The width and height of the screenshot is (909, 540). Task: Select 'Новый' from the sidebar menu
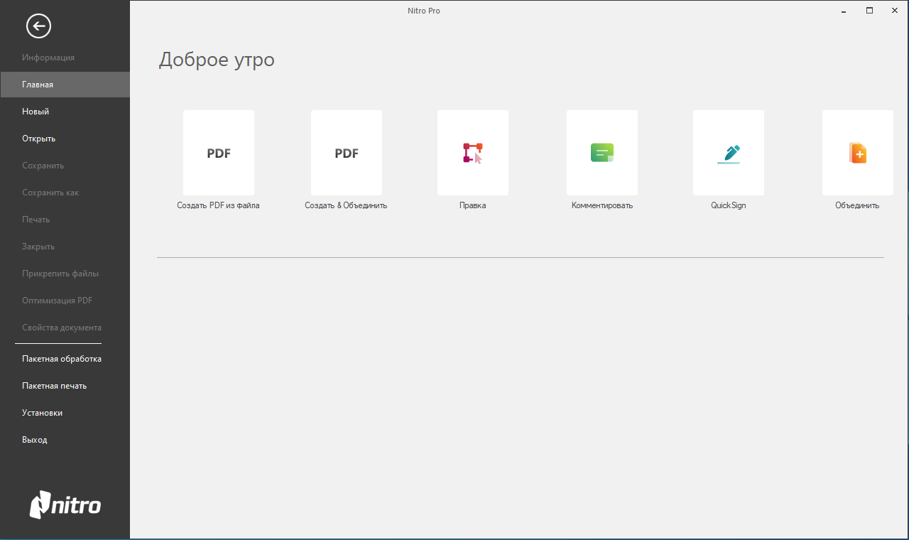(36, 111)
